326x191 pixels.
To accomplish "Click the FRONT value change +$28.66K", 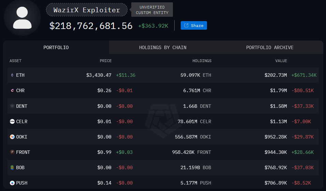I will click(302, 152).
